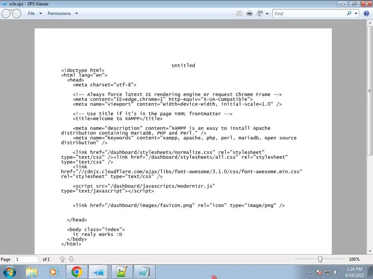The width and height of the screenshot is (373, 279).
Task: Click the forward navigation round button
Action: (16, 13)
